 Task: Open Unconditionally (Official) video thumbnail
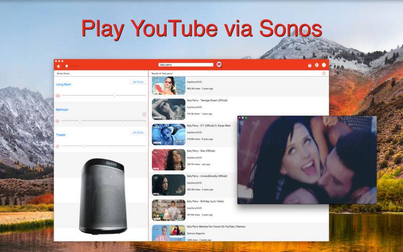[x=169, y=185]
